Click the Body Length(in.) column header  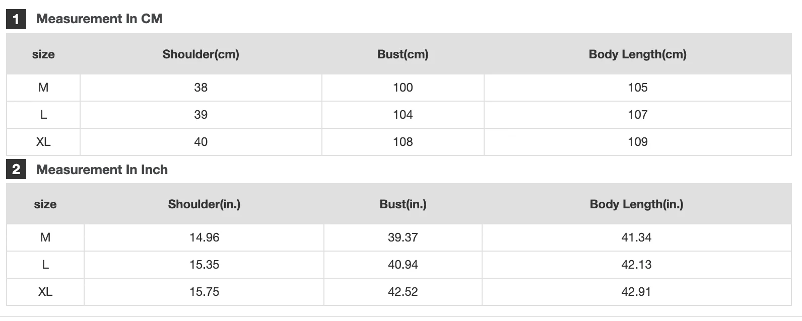point(636,204)
